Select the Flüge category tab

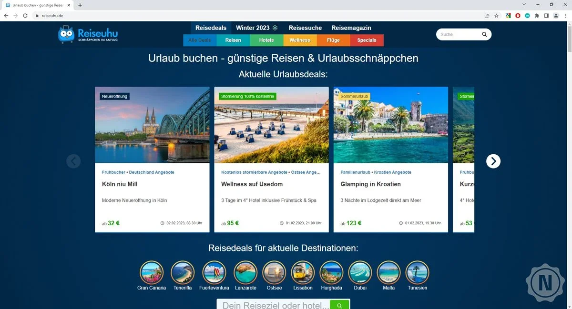[x=333, y=40]
